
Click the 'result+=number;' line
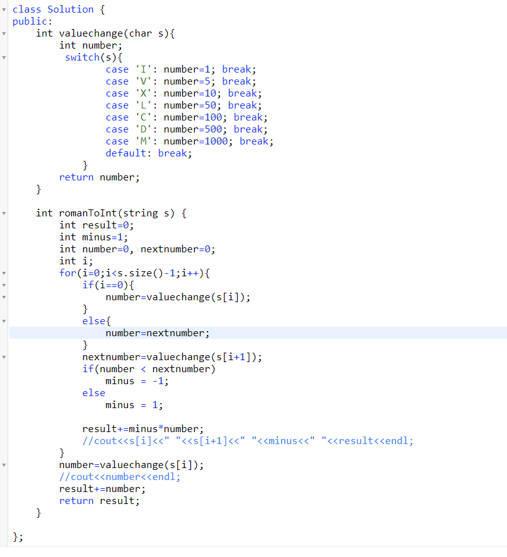pos(102,489)
